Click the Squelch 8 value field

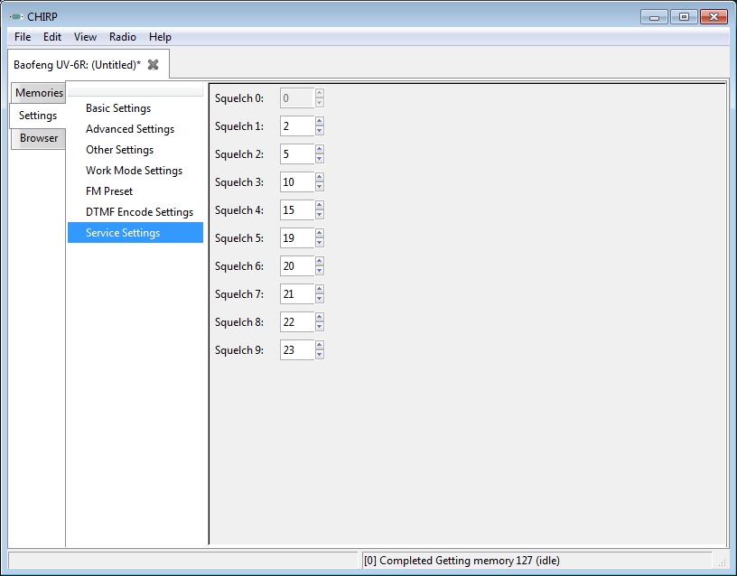pyautogui.click(x=297, y=321)
